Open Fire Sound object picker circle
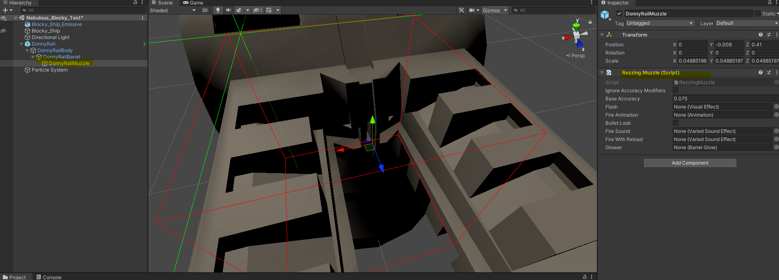 click(x=776, y=131)
